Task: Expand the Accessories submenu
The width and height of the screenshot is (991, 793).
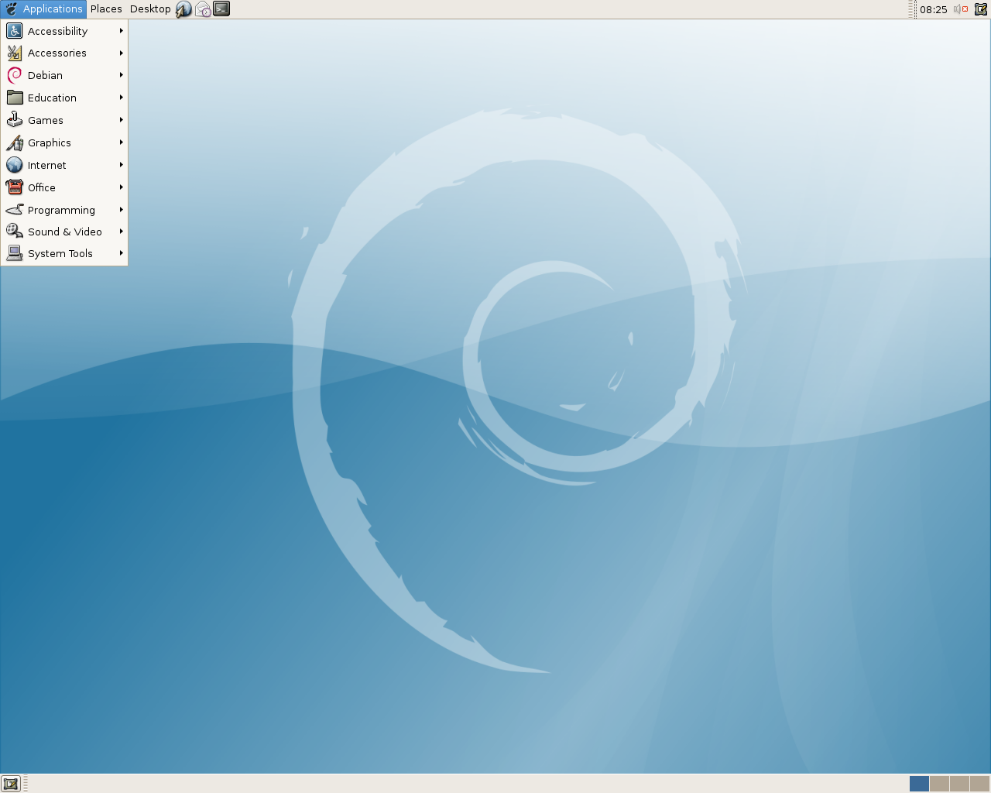Action: click(x=64, y=53)
